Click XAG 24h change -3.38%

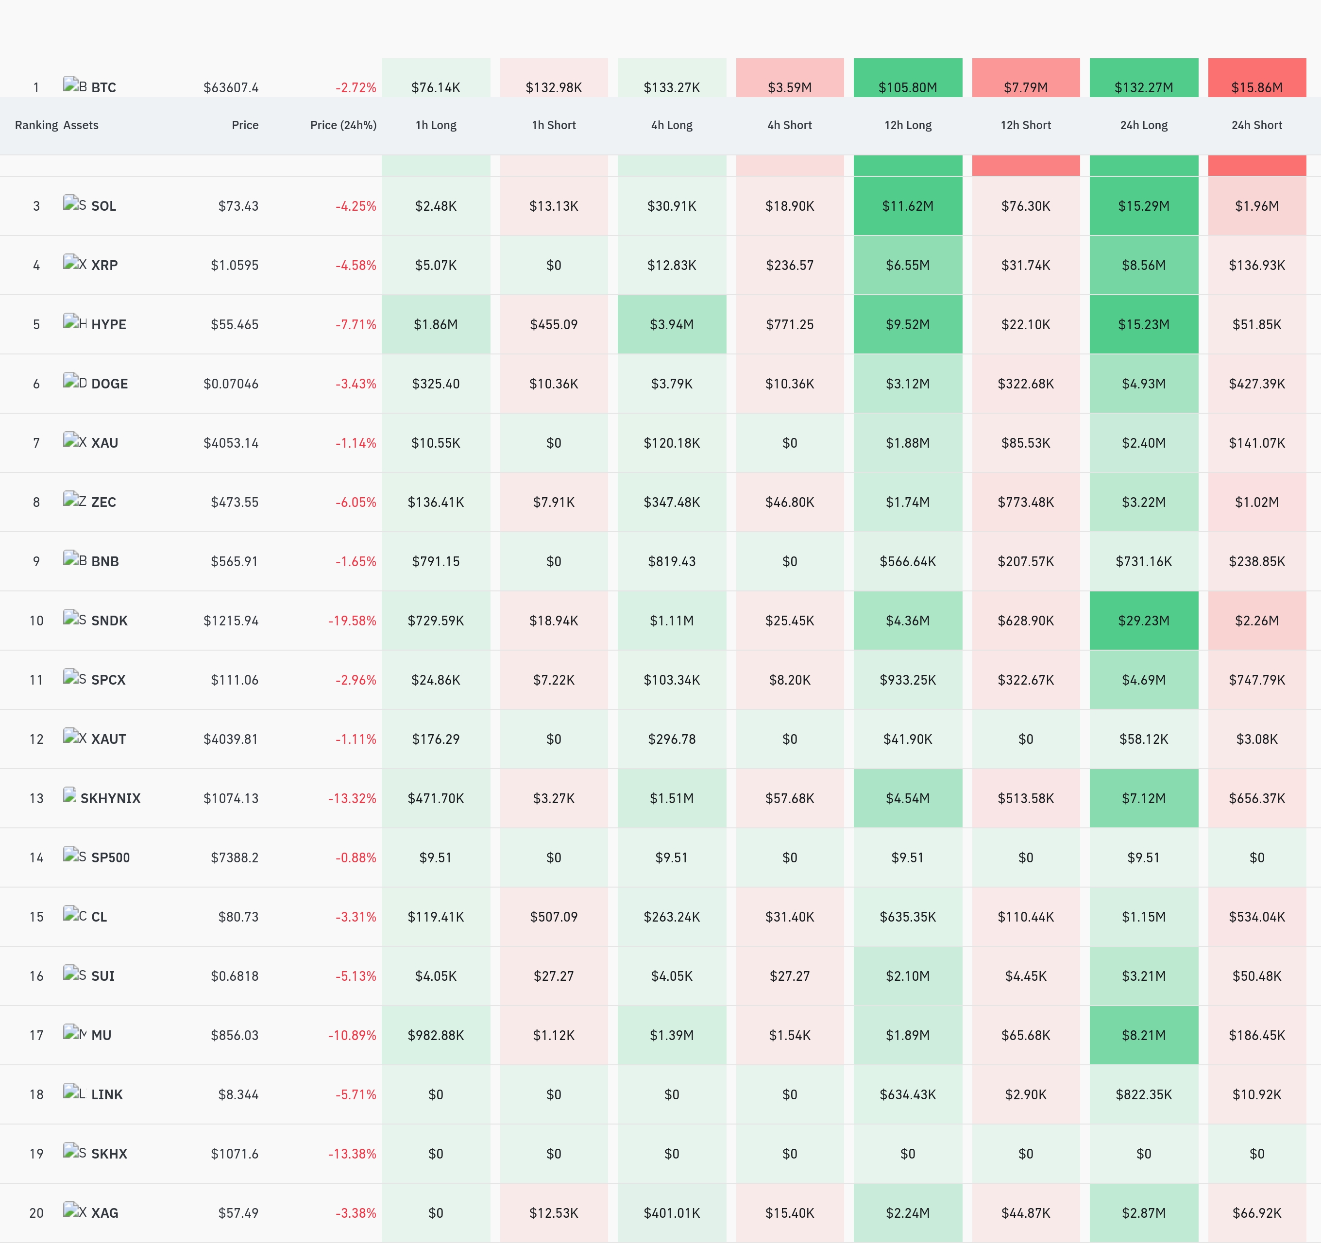point(356,1213)
